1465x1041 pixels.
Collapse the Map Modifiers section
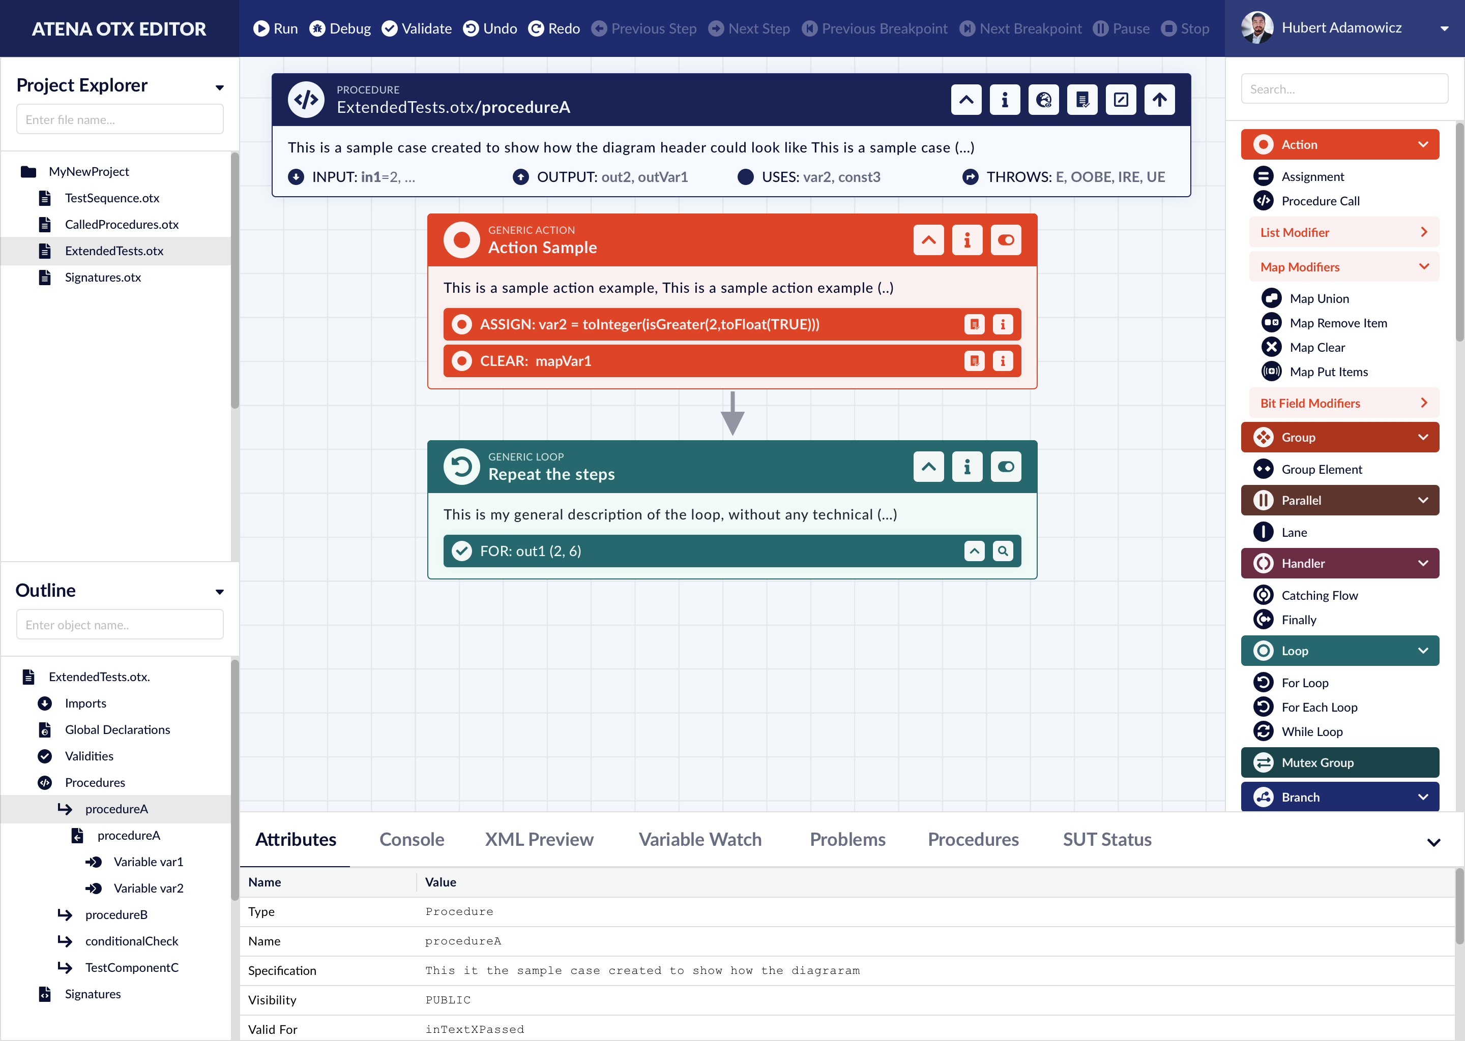coord(1344,267)
